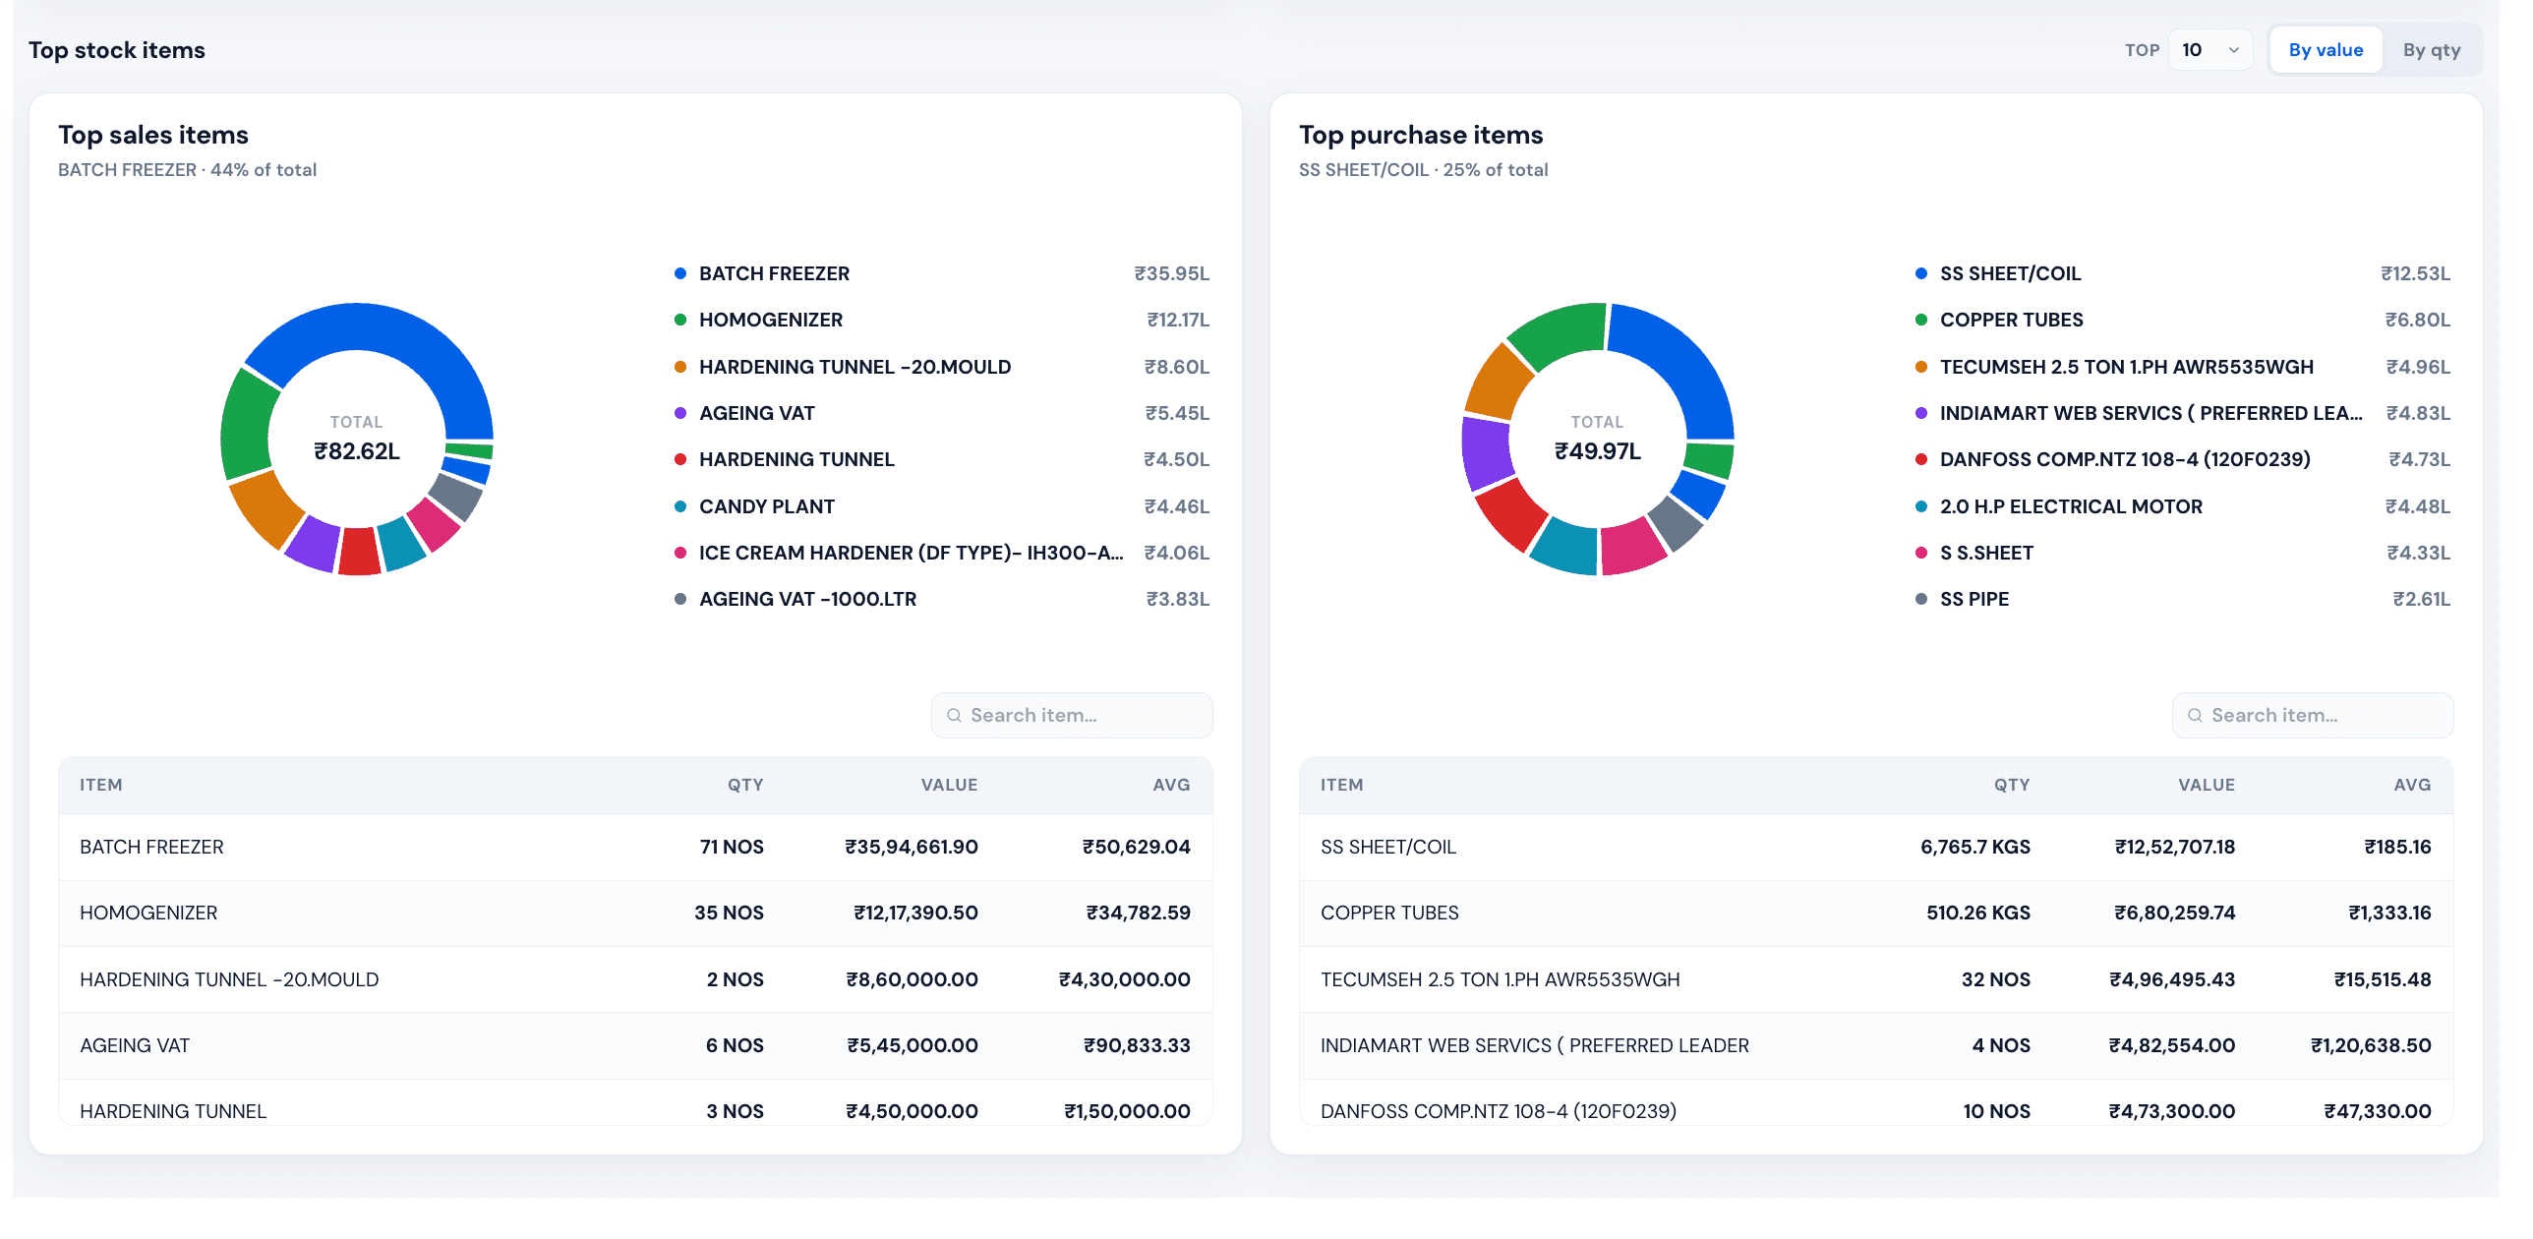Click the HOMOGENIZER green legend dot
Viewport: 2533px width, 1239px height.
point(679,320)
